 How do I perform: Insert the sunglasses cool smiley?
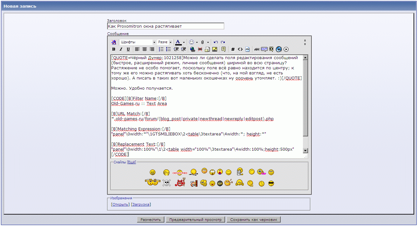coord(271,183)
